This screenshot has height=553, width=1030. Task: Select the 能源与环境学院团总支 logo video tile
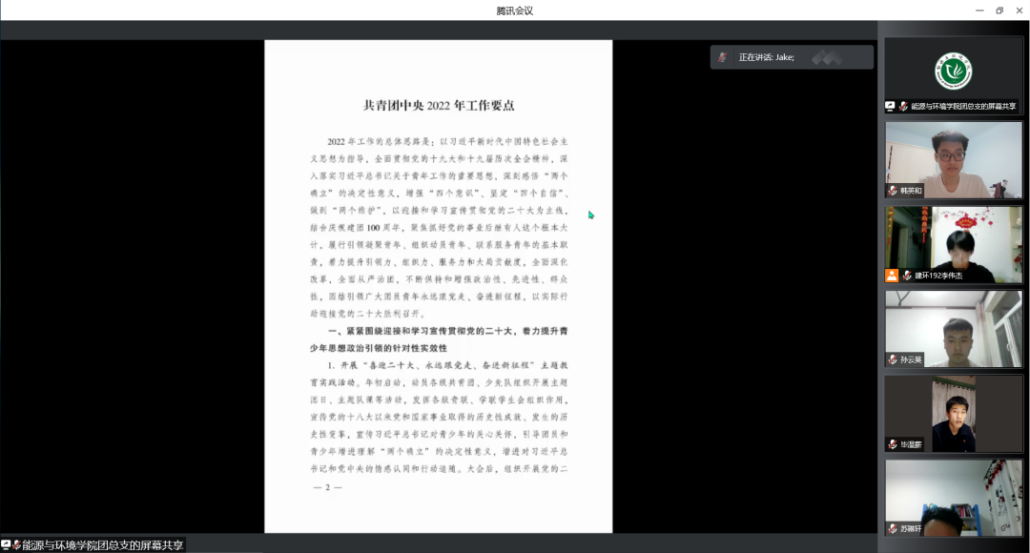953,72
